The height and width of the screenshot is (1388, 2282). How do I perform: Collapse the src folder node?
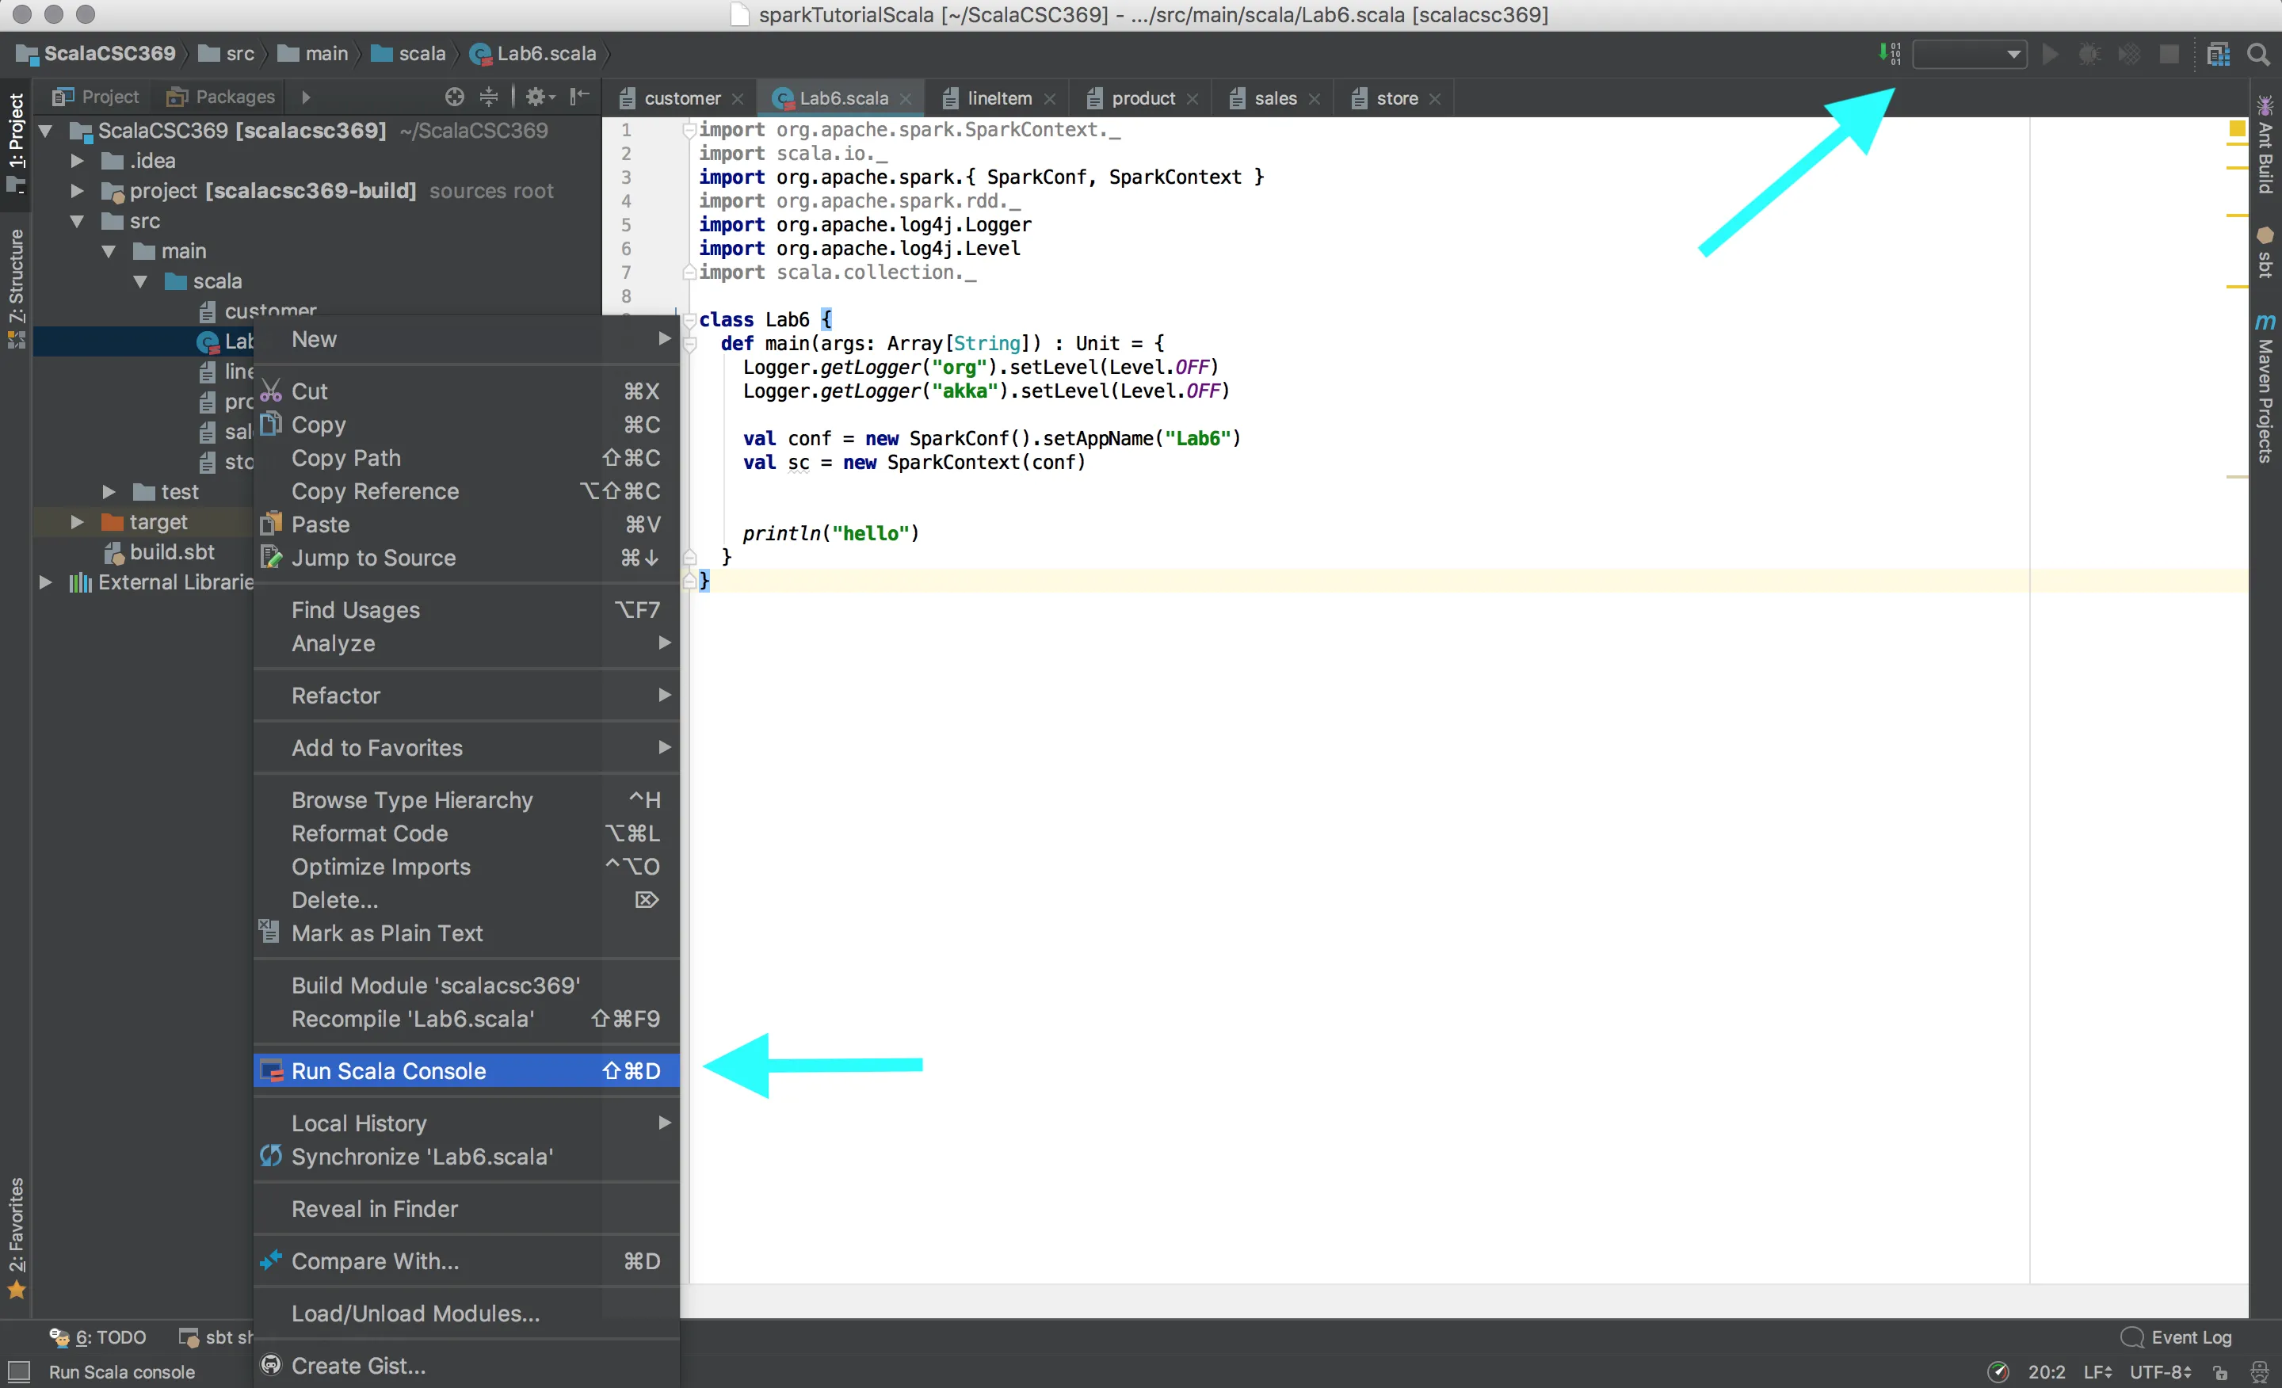78,221
